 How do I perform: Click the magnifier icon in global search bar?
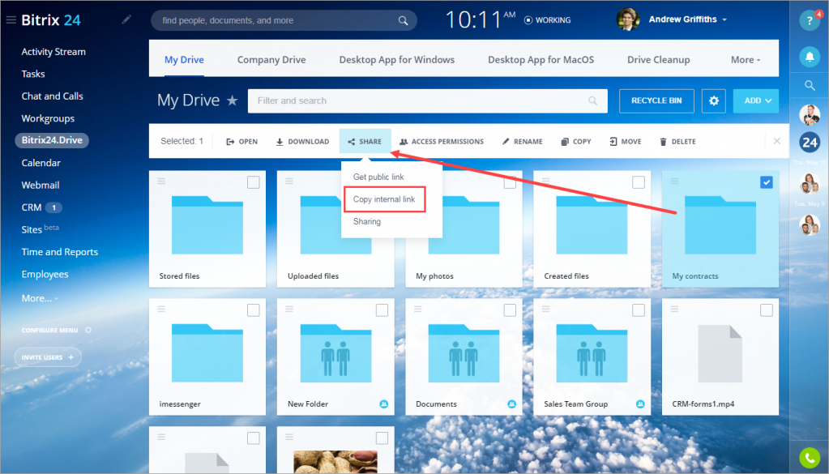pos(403,20)
